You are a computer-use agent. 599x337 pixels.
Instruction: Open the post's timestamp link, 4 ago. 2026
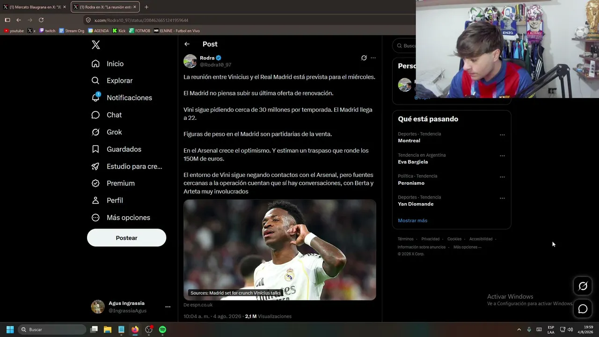(x=212, y=316)
